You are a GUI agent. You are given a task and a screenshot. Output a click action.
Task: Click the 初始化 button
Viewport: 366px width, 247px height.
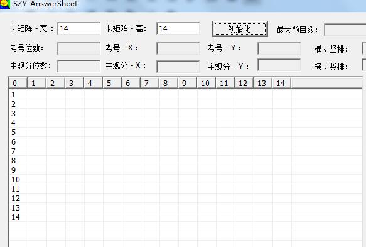[x=240, y=29]
